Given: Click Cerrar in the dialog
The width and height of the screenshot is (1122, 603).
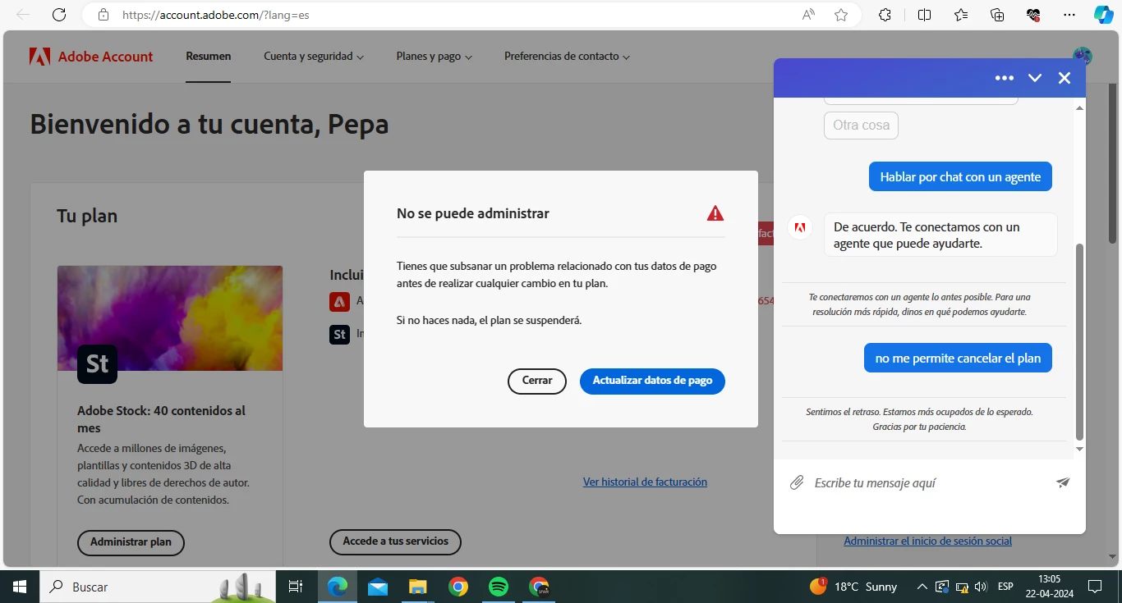Looking at the screenshot, I should coord(537,381).
